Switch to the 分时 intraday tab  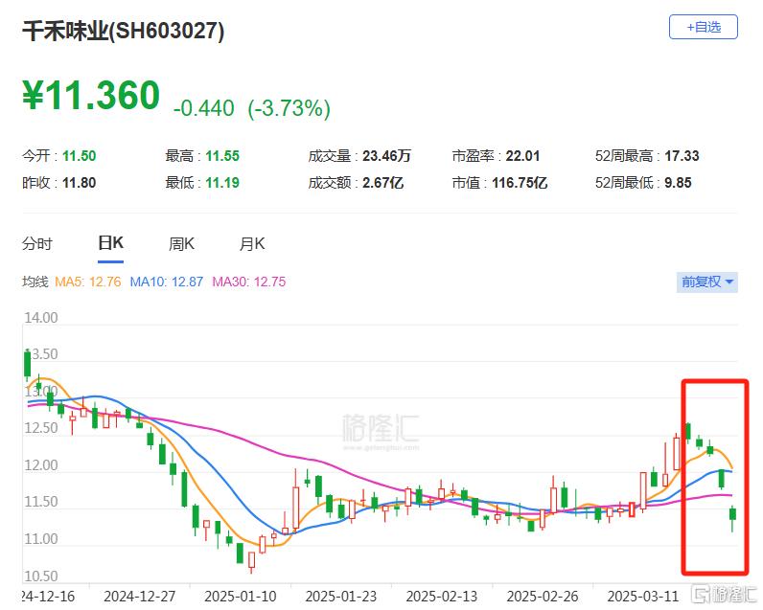tap(37, 243)
